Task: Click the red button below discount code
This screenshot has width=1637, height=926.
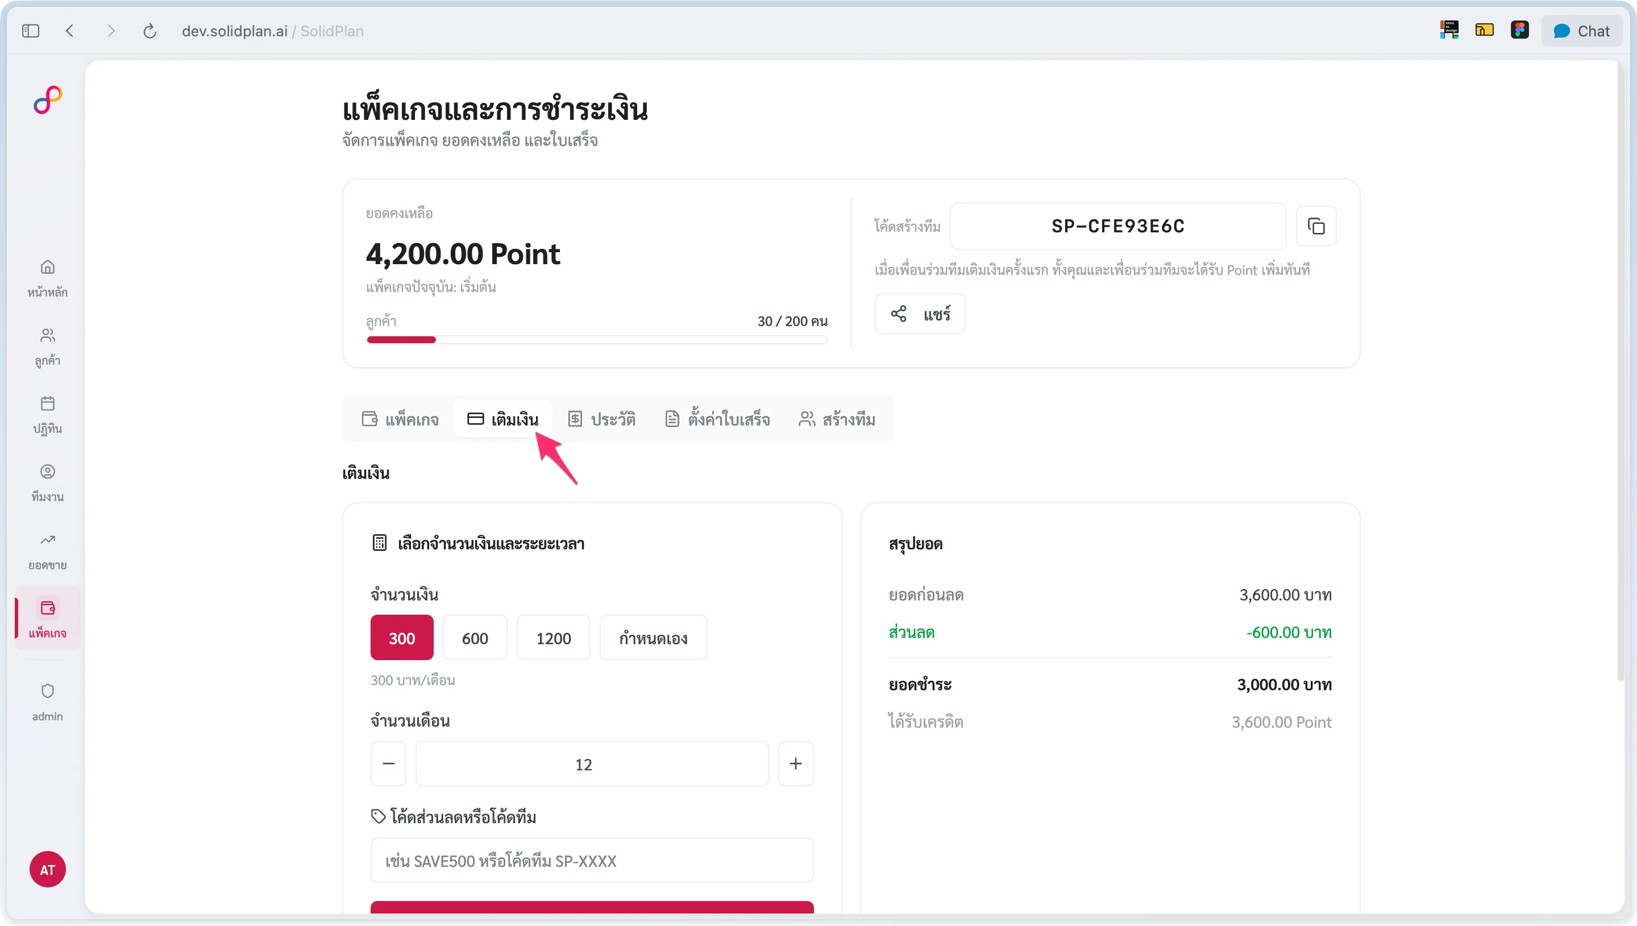Action: click(592, 908)
